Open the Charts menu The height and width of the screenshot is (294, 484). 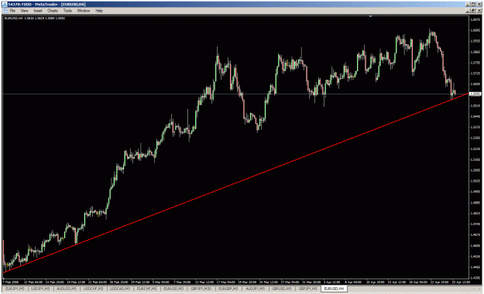click(x=53, y=11)
